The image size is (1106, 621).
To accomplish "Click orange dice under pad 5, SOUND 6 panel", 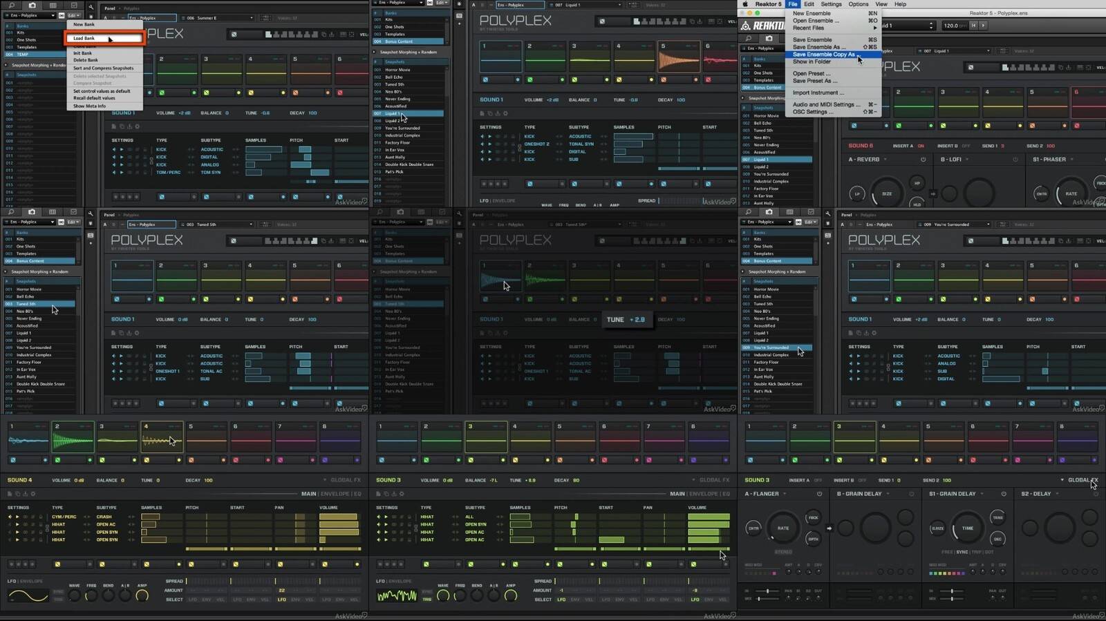I will click(1032, 126).
